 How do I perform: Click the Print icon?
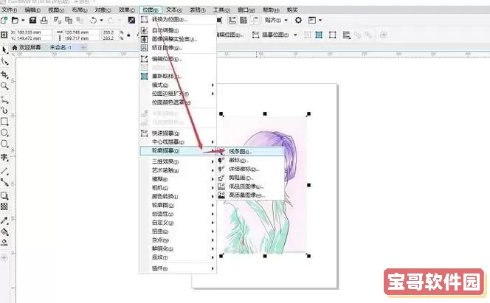coord(44,21)
